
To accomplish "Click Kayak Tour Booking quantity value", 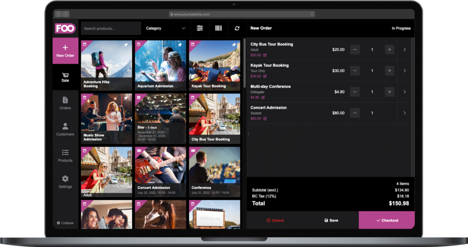I will coord(372,71).
